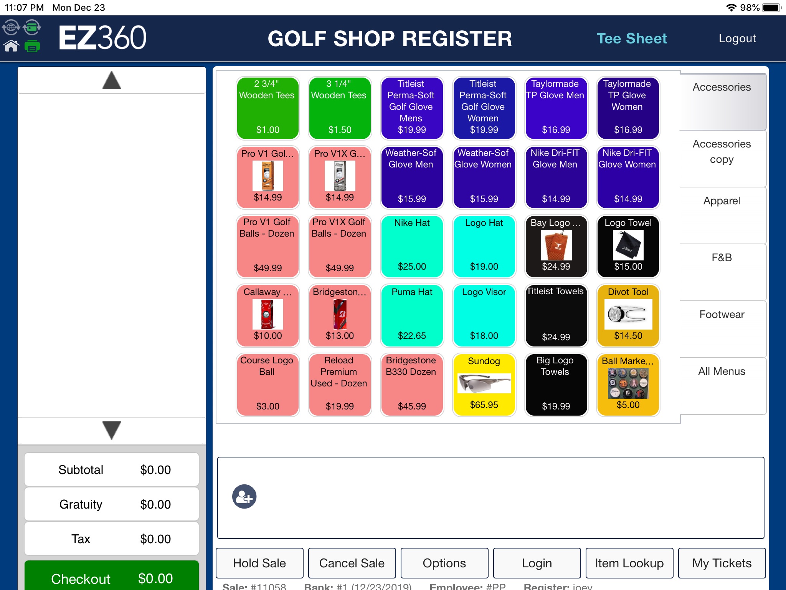This screenshot has height=590, width=786.
Task: Tap the Tax row
Action: pos(112,539)
